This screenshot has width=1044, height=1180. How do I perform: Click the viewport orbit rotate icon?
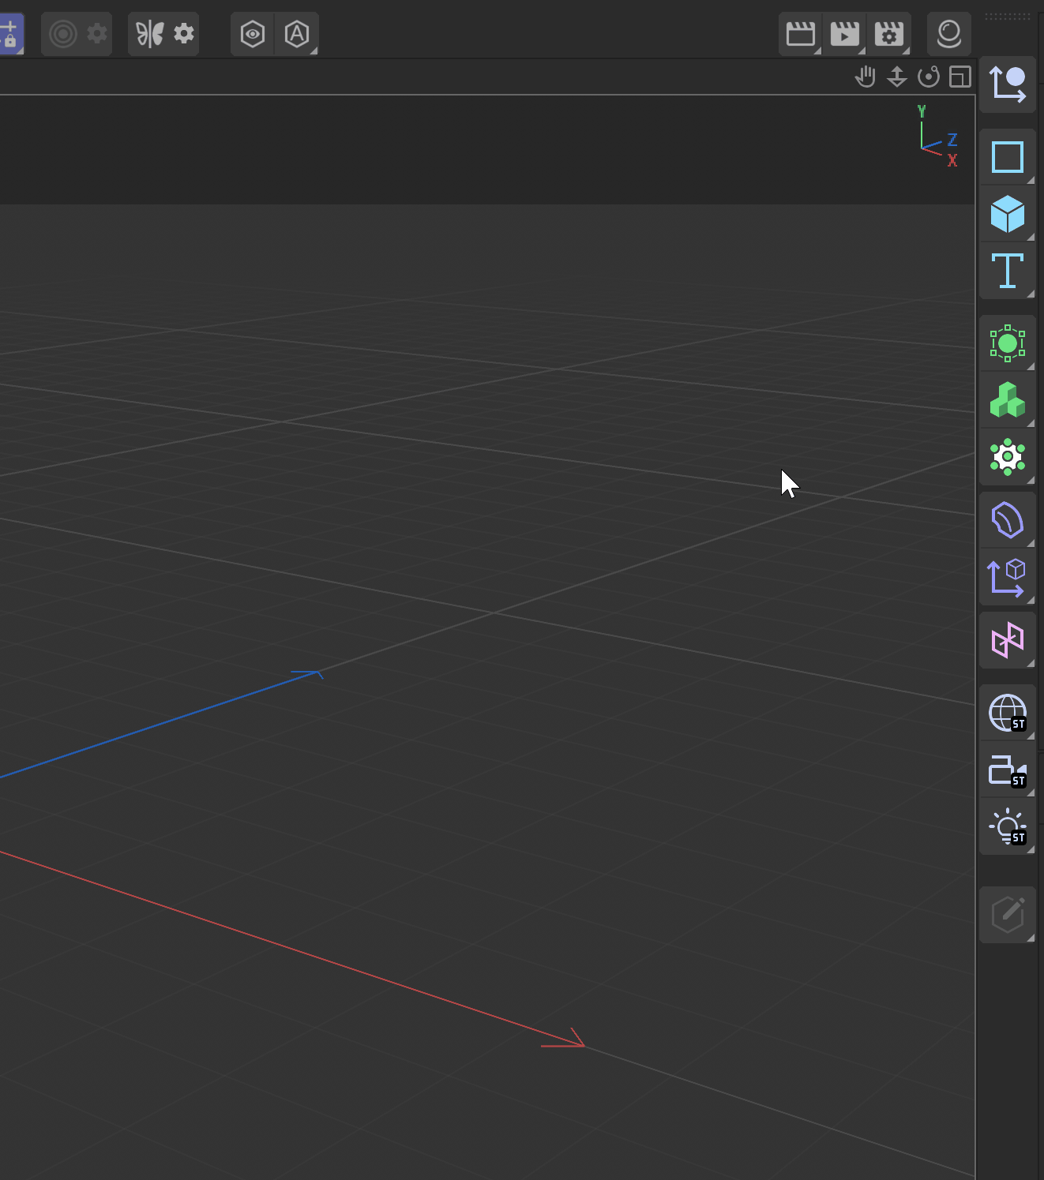point(929,77)
